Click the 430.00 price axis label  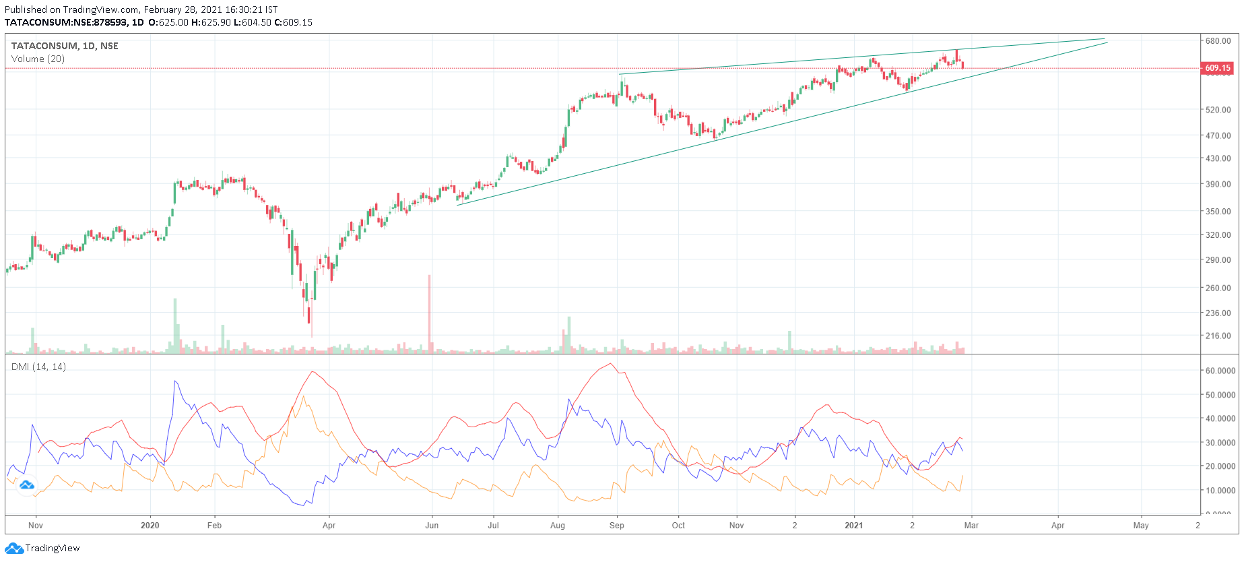pyautogui.click(x=1218, y=158)
